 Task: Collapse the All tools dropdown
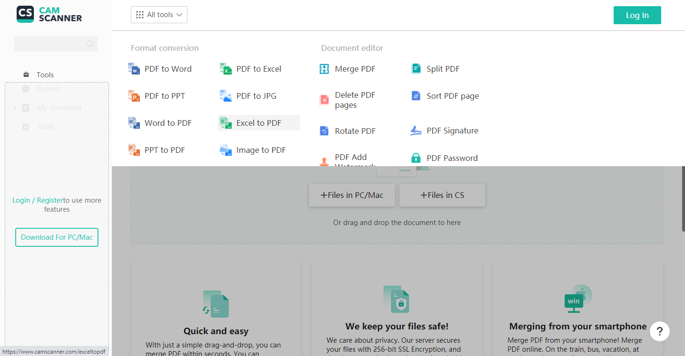[x=159, y=15]
